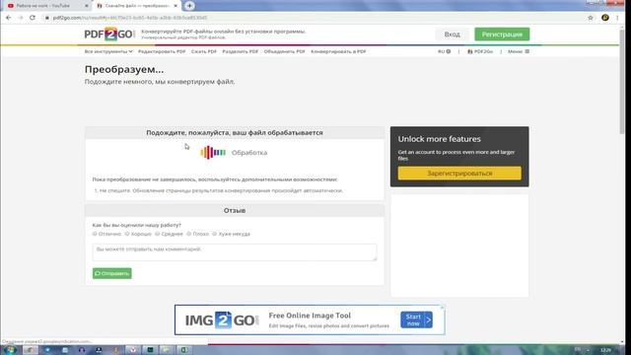Select the Отлично rating
The width and height of the screenshot is (631, 355).
point(95,234)
